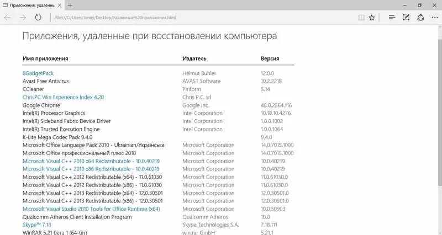
Task: Click 'Google Chrome' application name
Action: pyautogui.click(x=41, y=105)
